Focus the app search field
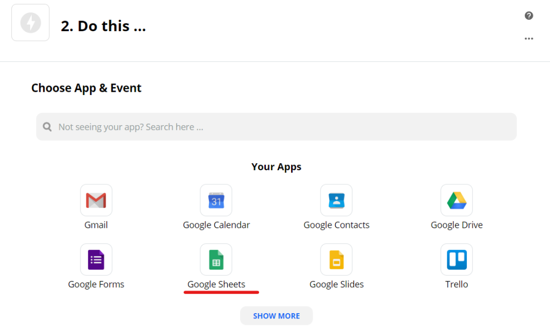550x333 pixels. click(x=277, y=127)
